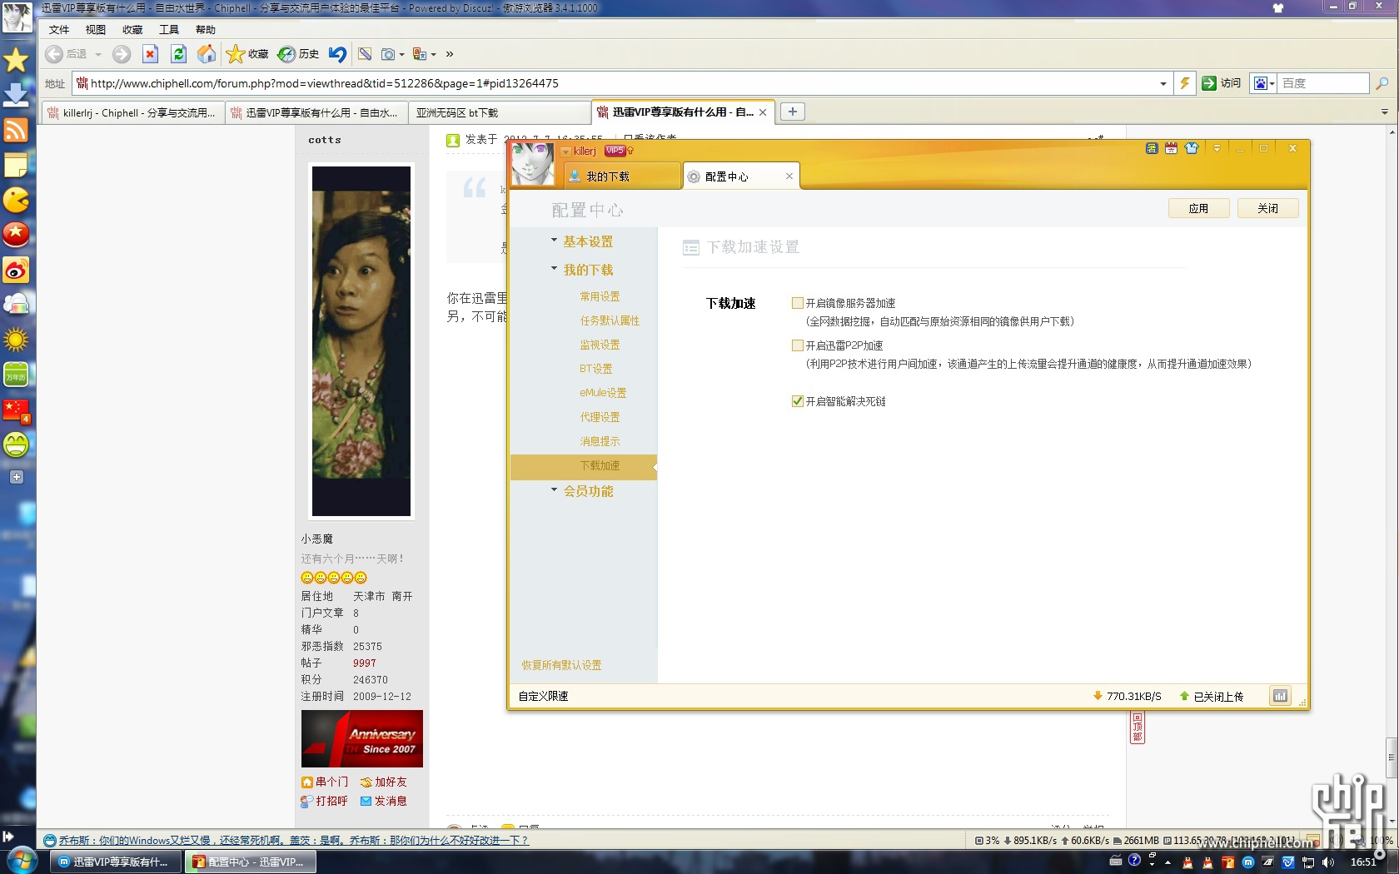The image size is (1399, 874).
Task: Open Weibo icon in sidebar
Action: 16,270
